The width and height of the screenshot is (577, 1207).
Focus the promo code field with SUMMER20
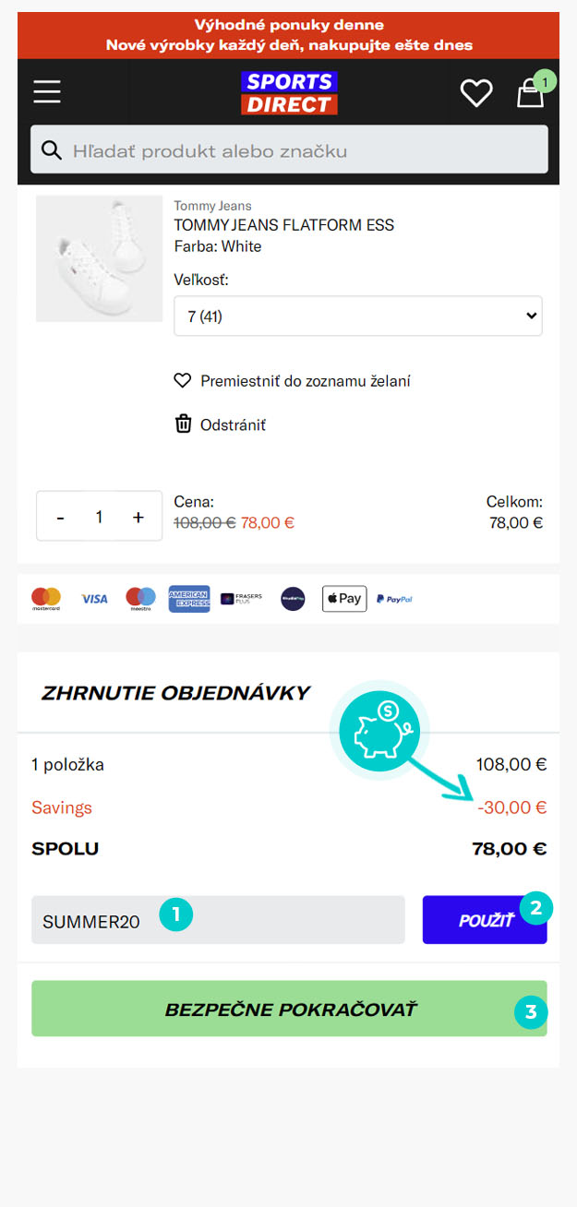[218, 920]
